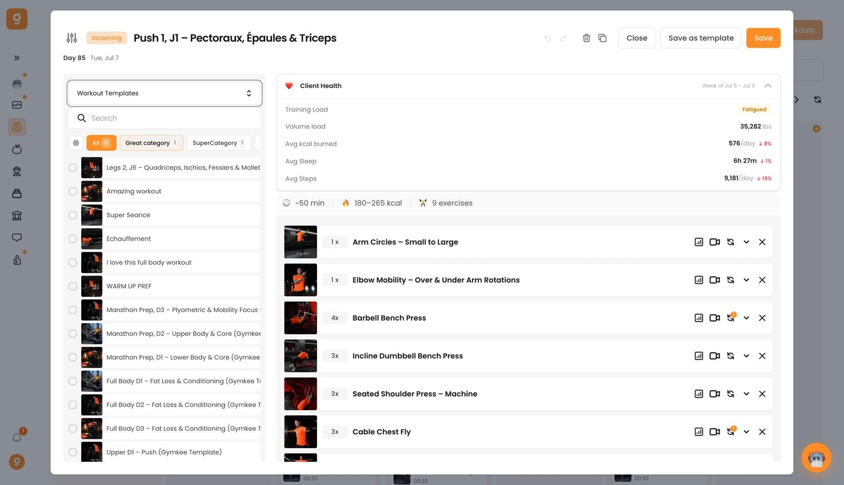Open category filter settings gear icon

click(x=76, y=143)
